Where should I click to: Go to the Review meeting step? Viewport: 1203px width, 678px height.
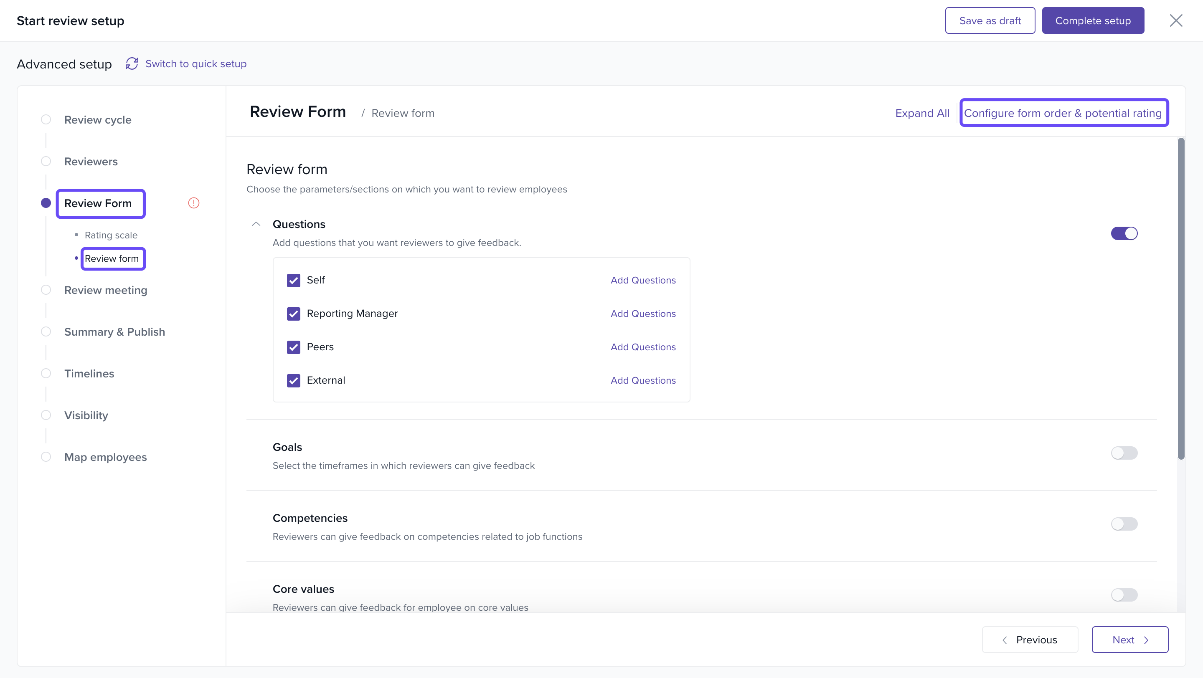pos(106,290)
